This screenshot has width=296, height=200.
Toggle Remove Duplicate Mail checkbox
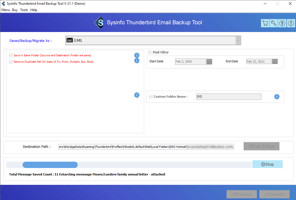point(11,62)
